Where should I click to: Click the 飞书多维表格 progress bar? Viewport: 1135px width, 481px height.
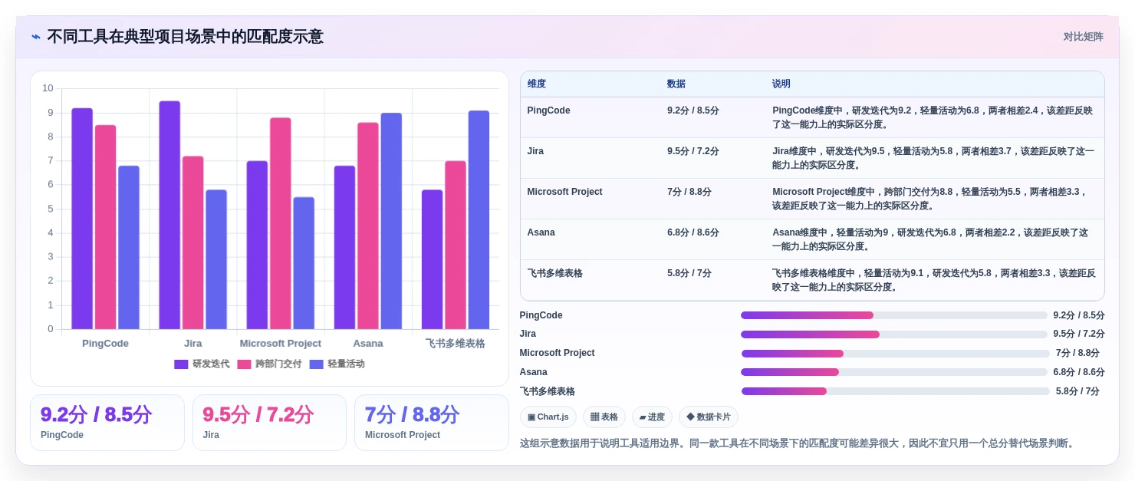[895, 391]
